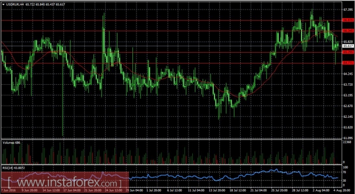Select the red 66.345 level price tag
355x194 pixels.
(348, 31)
